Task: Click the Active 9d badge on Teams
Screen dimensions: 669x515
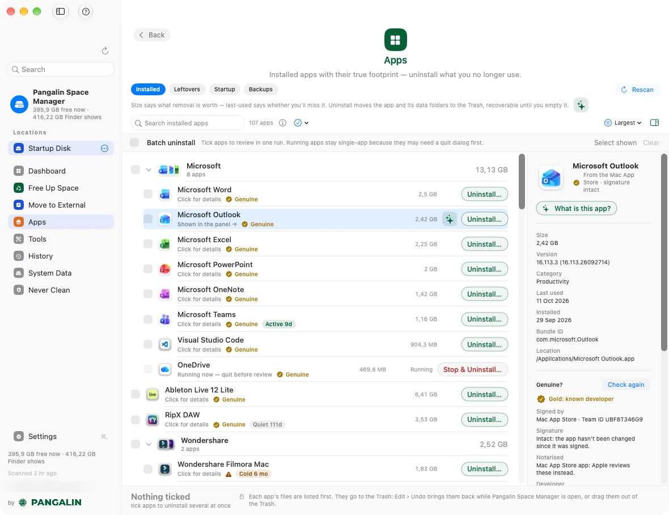Action: pos(278,324)
